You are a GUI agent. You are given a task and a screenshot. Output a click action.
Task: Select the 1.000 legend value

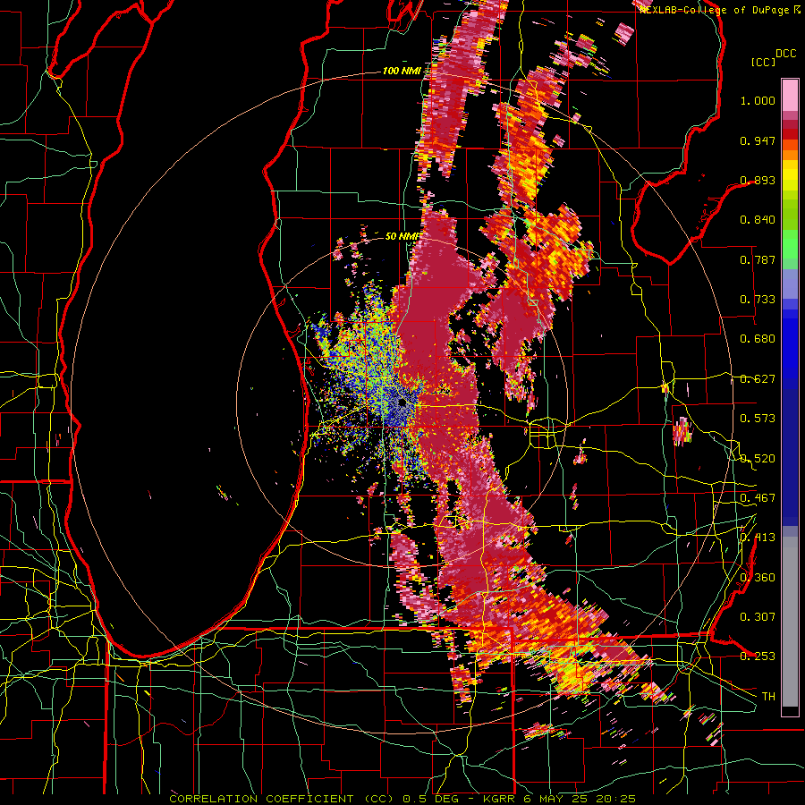(x=758, y=100)
